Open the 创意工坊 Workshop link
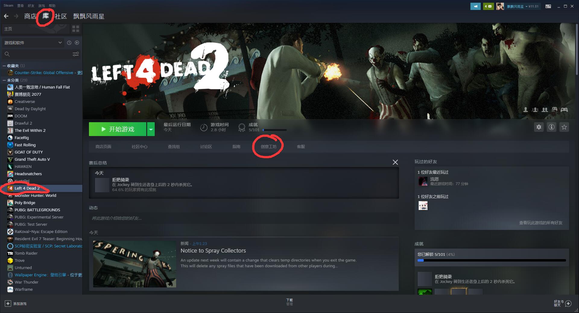The height and width of the screenshot is (313, 579). 268,147
